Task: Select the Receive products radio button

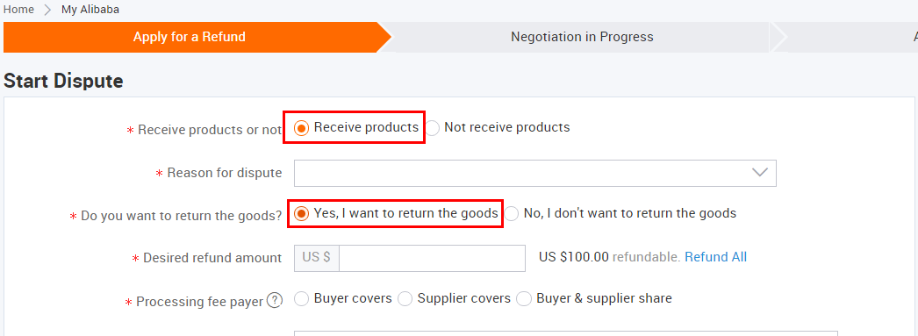Action: 301,128
